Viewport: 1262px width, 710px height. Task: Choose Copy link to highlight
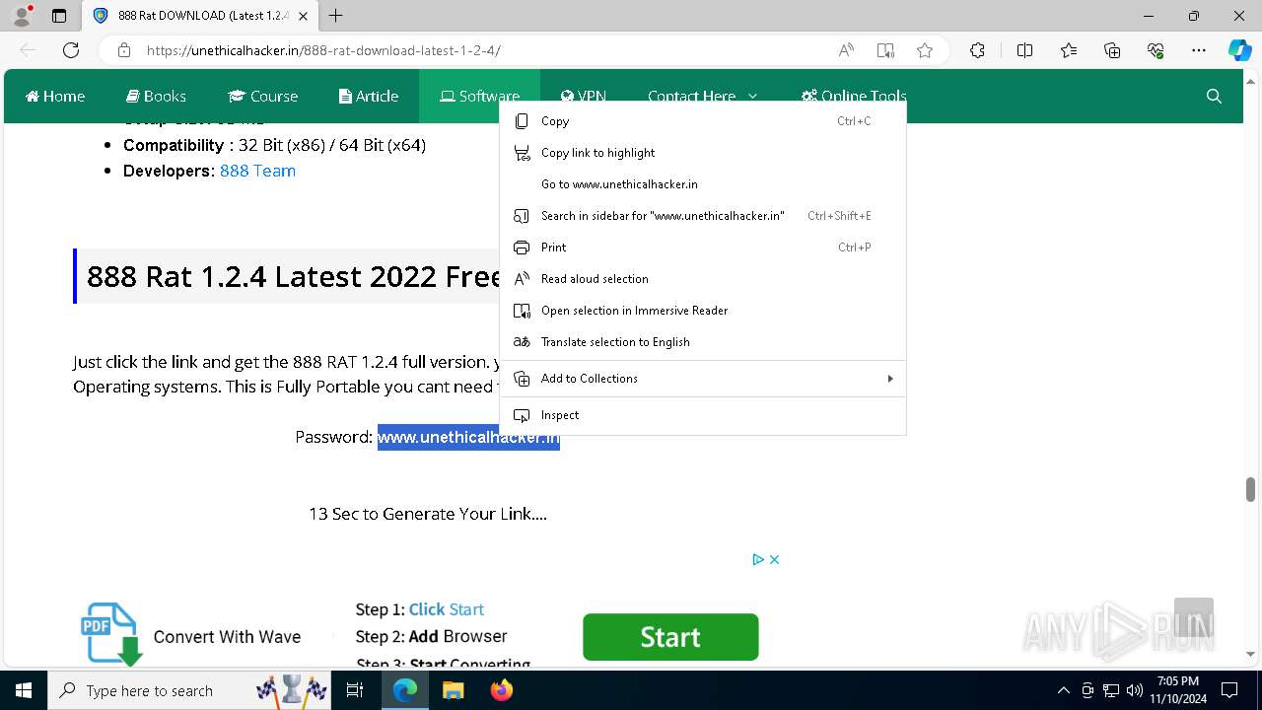(703, 153)
